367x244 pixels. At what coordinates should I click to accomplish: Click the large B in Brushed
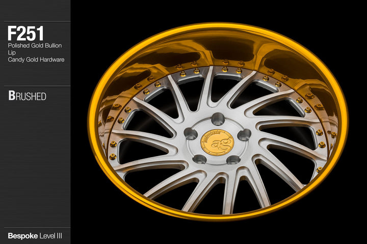tap(11, 96)
